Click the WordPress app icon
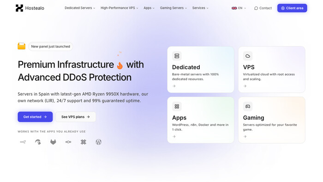 pos(98,142)
